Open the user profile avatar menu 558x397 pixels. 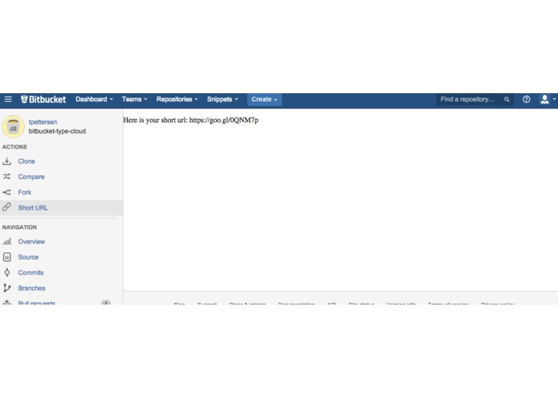point(548,100)
